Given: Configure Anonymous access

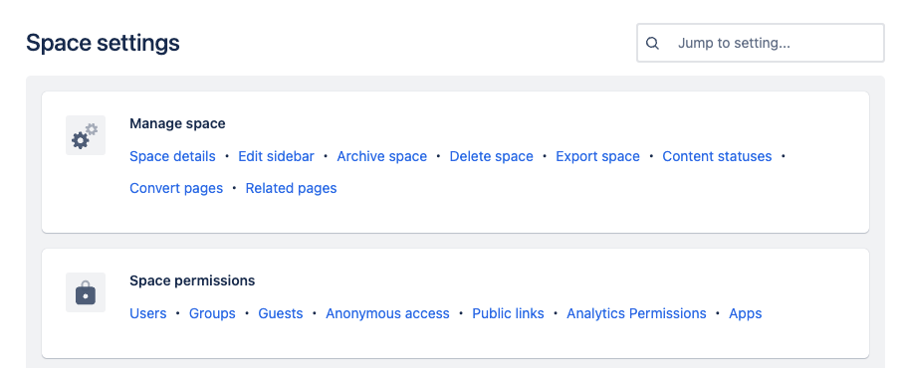Looking at the screenshot, I should point(387,313).
